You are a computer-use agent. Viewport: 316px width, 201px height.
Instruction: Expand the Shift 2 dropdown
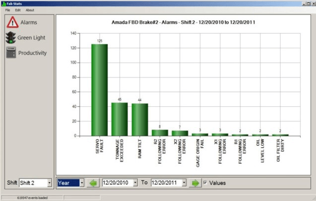[x=49, y=183]
